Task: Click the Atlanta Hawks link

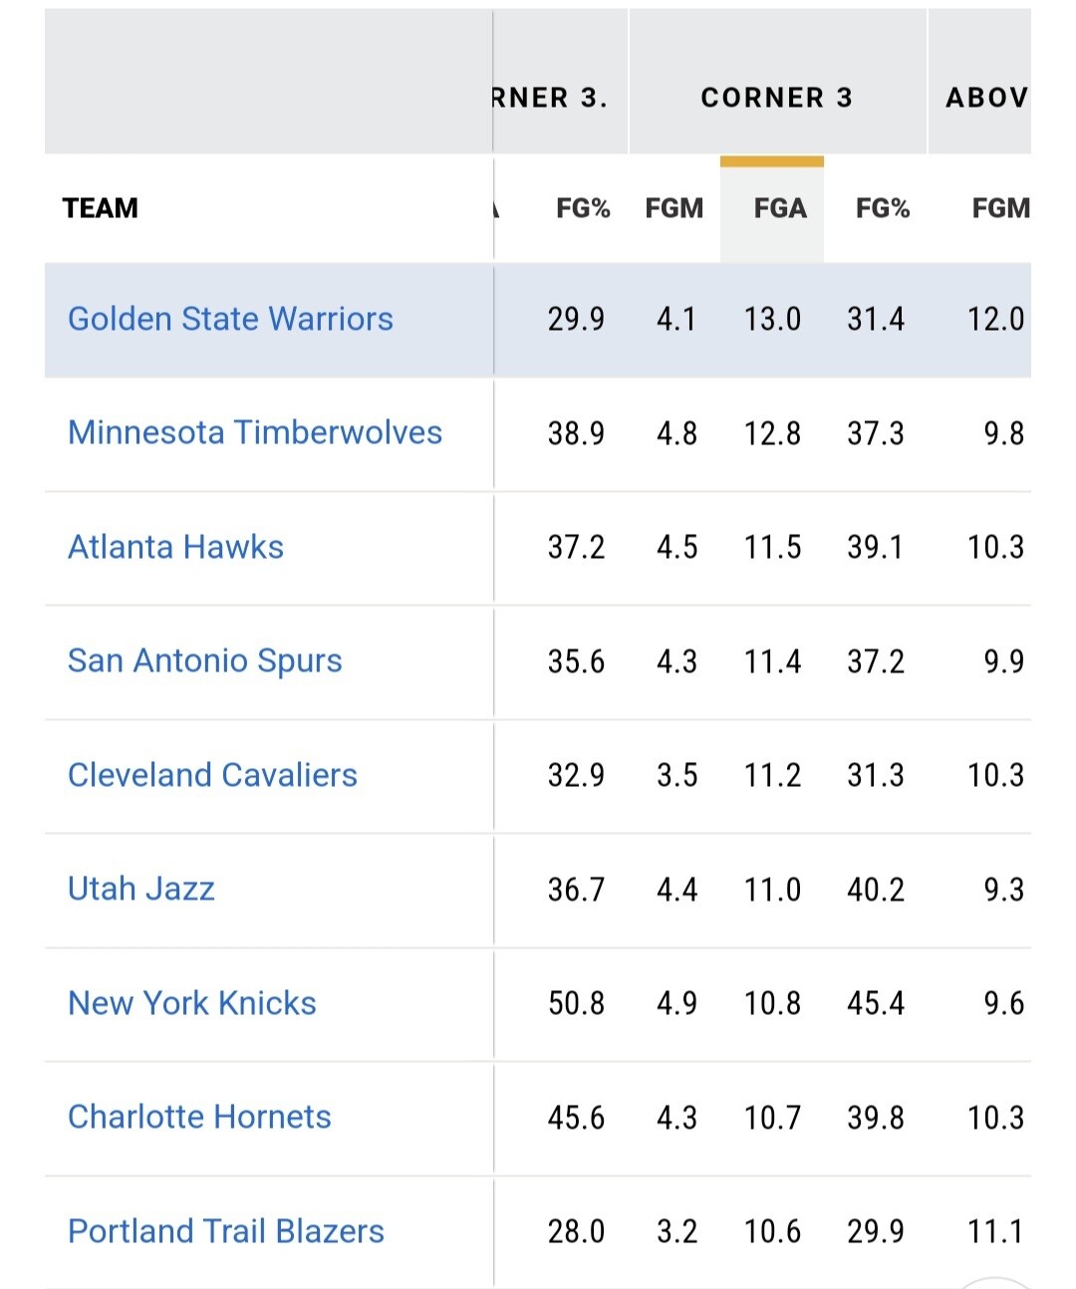Action: 175,547
